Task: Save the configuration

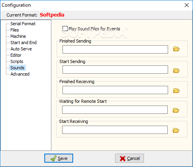Action: [x=59, y=158]
